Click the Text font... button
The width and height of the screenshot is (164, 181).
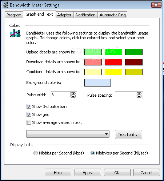(128, 134)
